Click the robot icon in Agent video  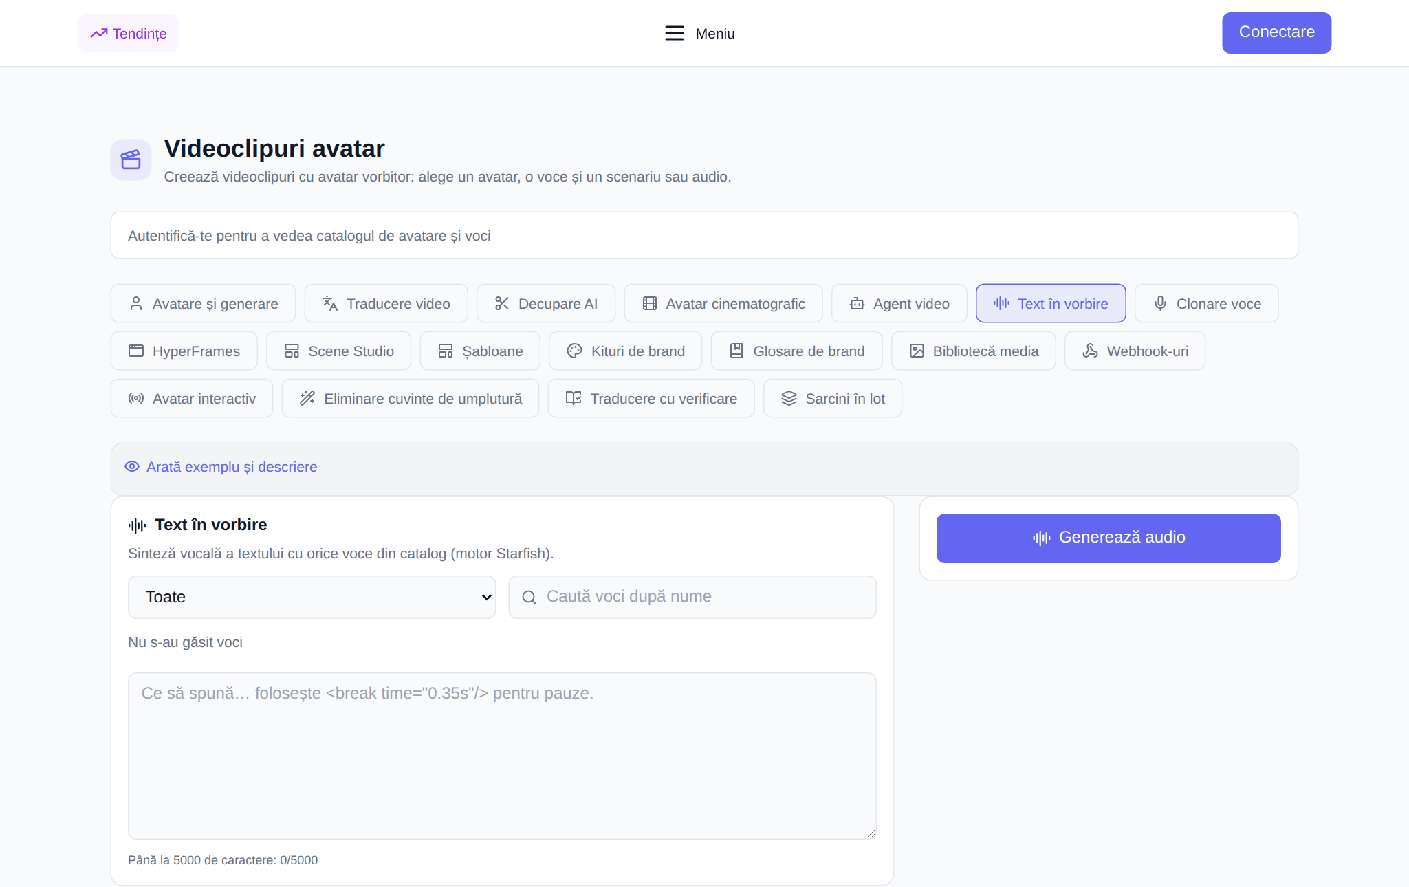tap(857, 303)
